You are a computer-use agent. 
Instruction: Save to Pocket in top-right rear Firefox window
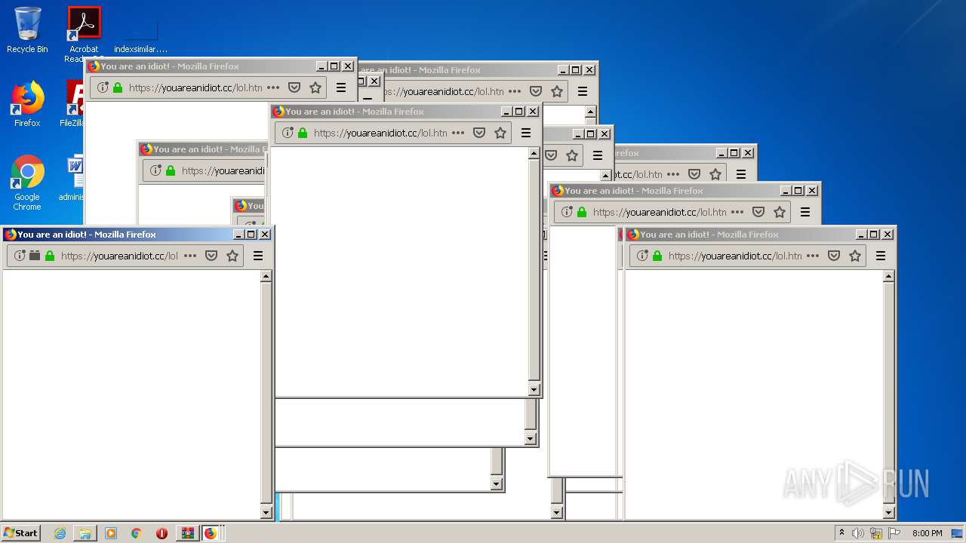(536, 91)
